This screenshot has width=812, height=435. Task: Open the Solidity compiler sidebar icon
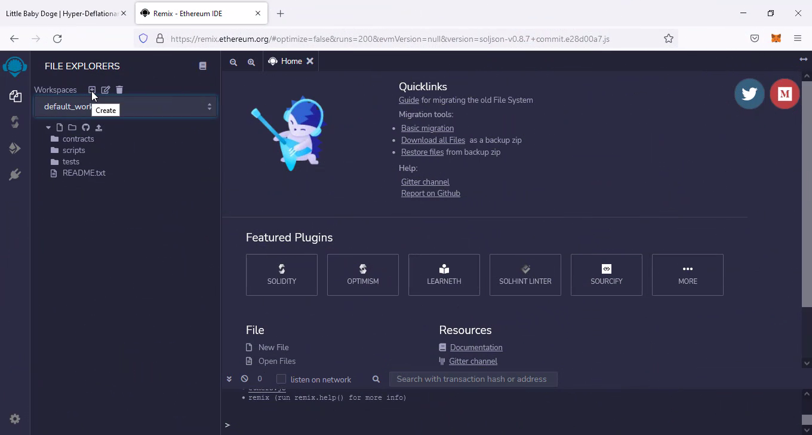click(15, 122)
